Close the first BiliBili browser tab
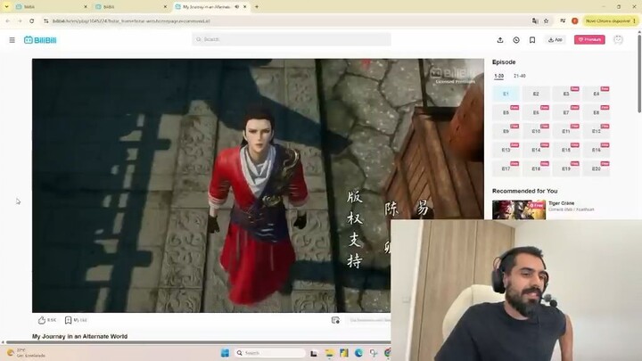 point(86,7)
